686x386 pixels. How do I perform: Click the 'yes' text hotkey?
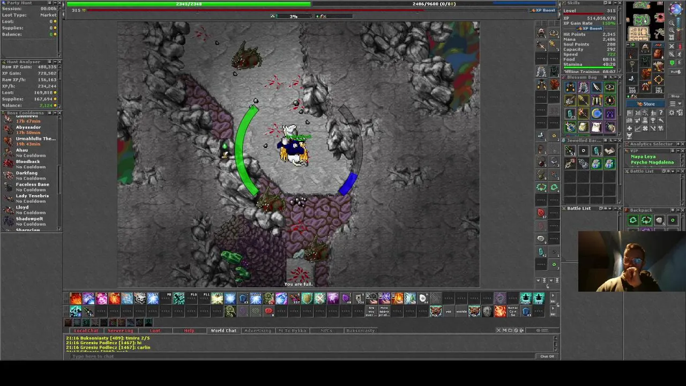pyautogui.click(x=449, y=311)
